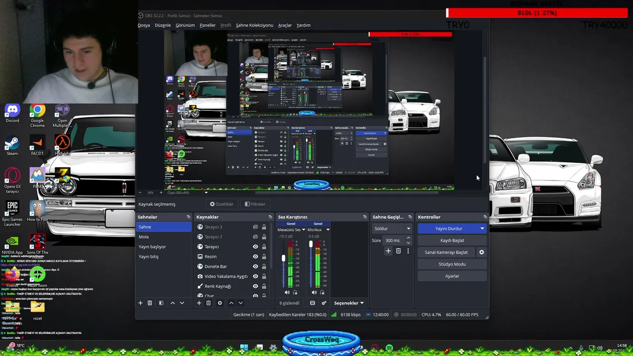This screenshot has width=633, height=356.
Task: Open the Dosya menu
Action: click(143, 25)
